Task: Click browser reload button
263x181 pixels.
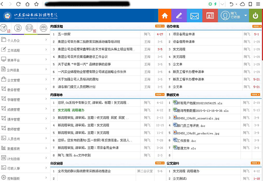Action: [18, 4]
